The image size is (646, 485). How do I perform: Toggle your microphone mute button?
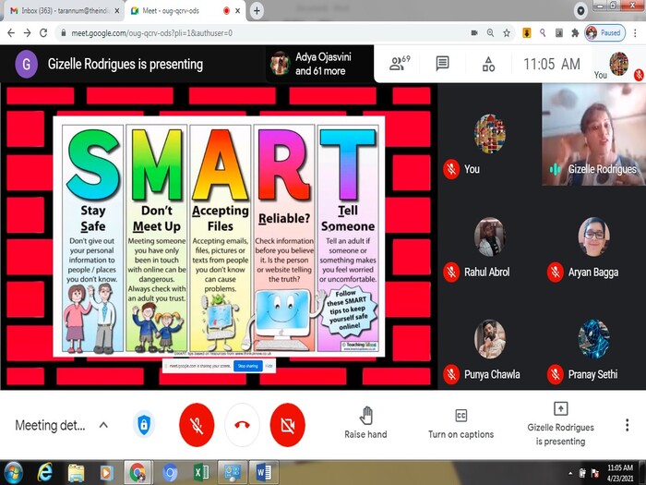[197, 425]
